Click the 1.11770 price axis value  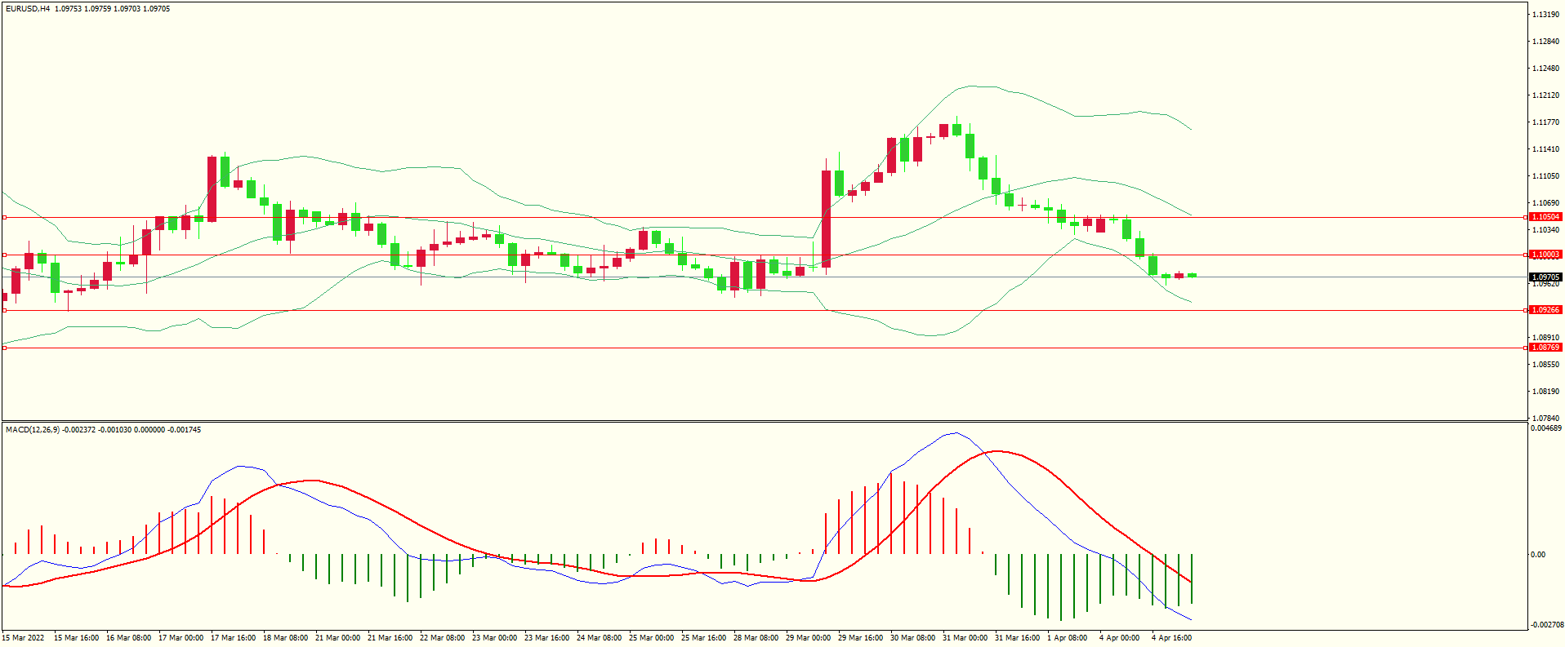pyautogui.click(x=1545, y=122)
